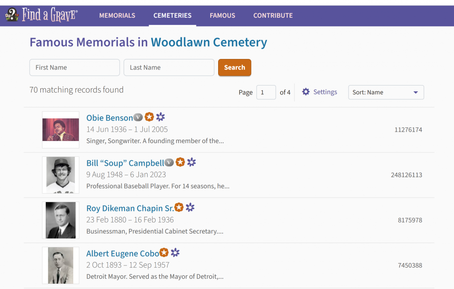Click the "Detroit Mayor" description text

click(155, 277)
